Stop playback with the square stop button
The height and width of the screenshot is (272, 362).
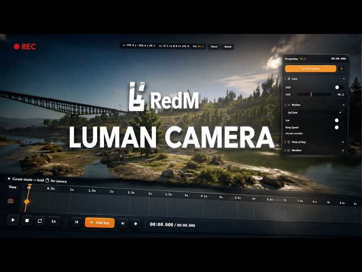27,220
